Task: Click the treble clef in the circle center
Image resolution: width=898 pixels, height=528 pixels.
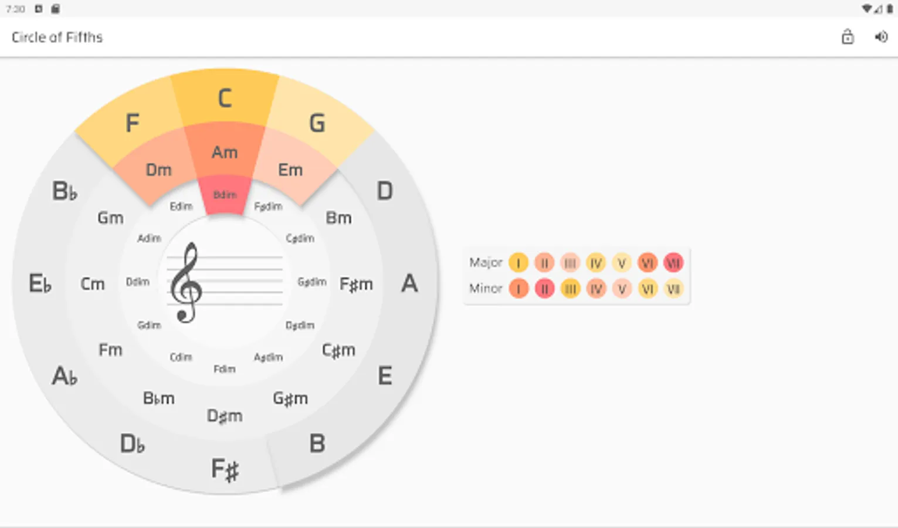Action: (187, 283)
